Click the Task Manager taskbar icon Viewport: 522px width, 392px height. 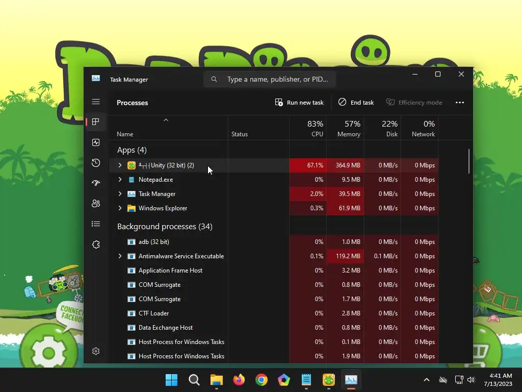(x=351, y=380)
